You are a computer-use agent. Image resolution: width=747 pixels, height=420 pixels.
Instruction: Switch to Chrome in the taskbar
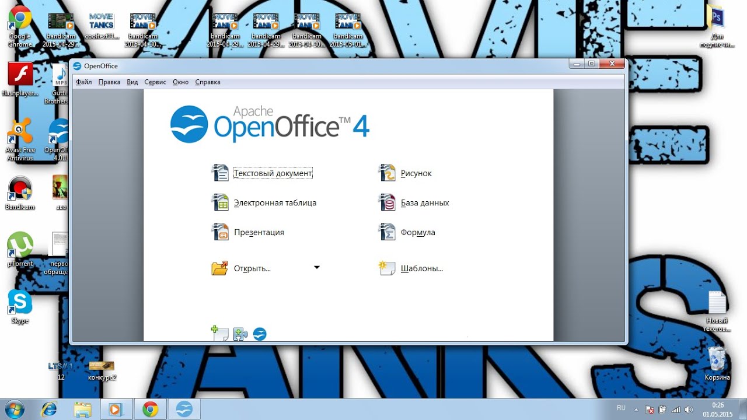150,409
